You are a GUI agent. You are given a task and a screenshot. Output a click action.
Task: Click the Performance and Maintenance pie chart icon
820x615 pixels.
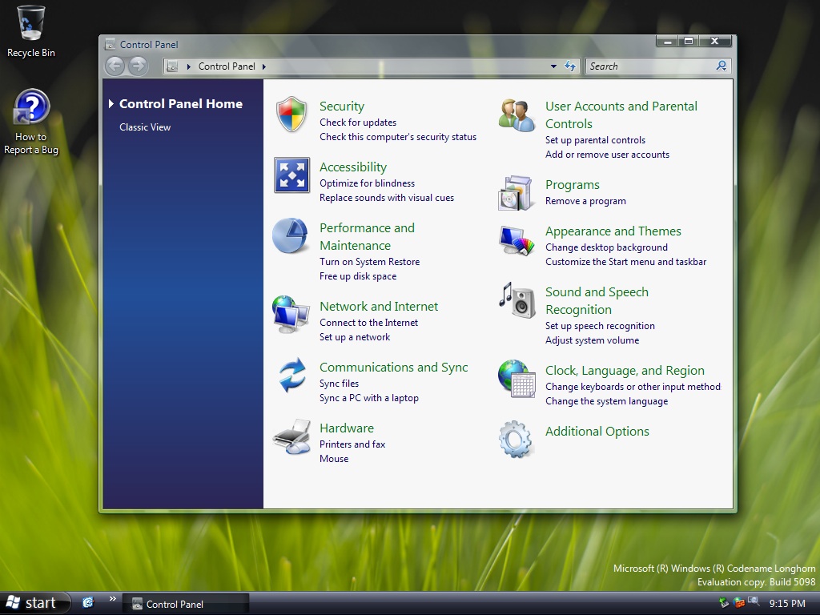[291, 236]
